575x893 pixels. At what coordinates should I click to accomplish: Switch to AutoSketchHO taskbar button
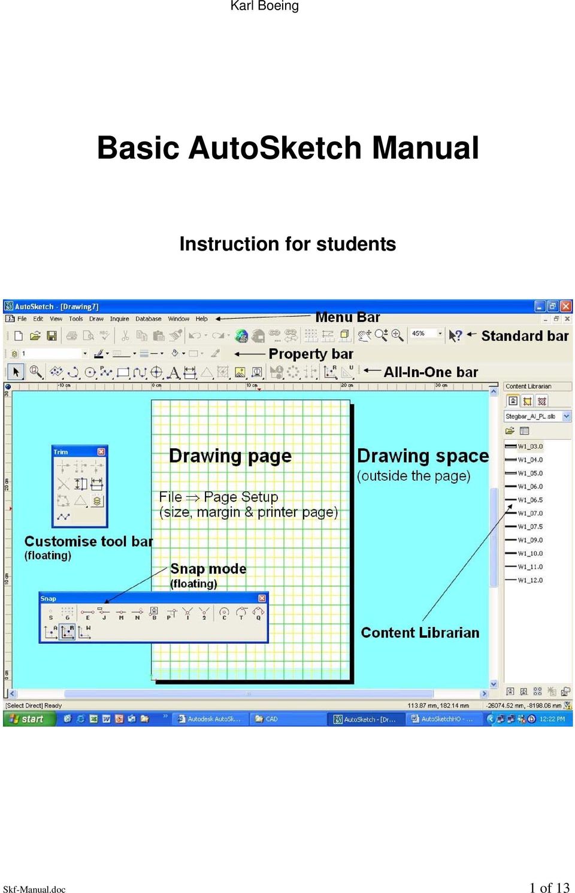tap(443, 719)
